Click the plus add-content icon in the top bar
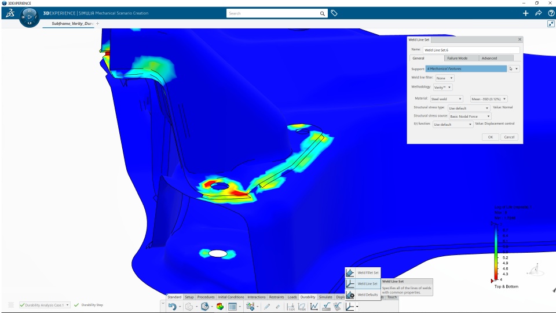 525,13
